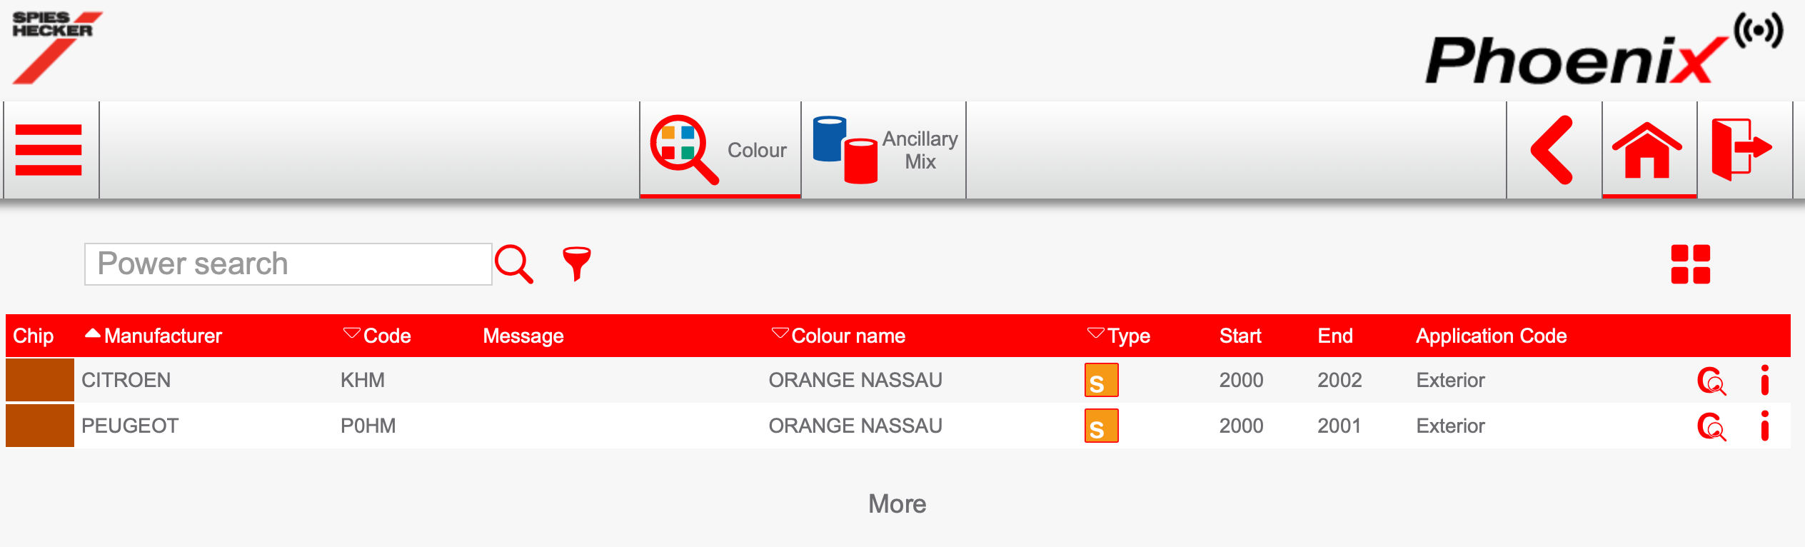The image size is (1805, 547).
Task: Open the hamburger menu
Action: point(49,150)
